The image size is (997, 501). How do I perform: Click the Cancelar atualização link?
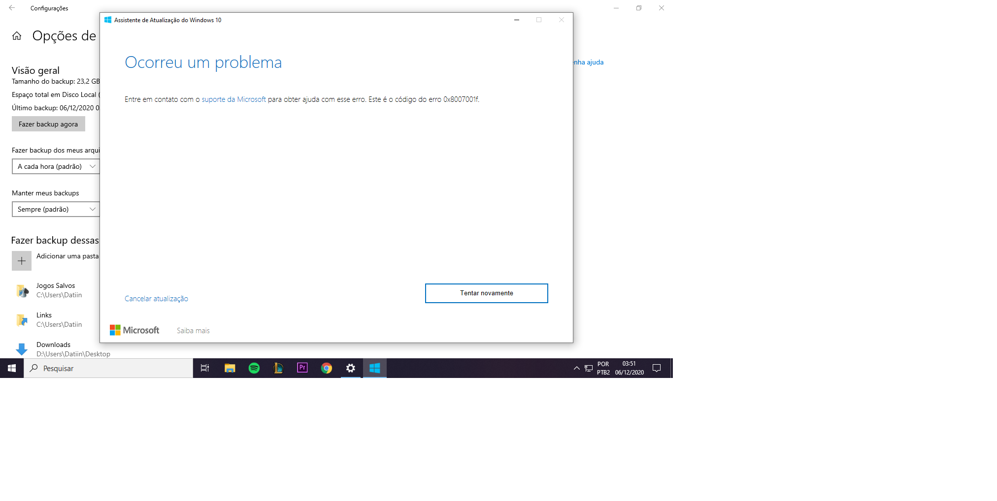(x=156, y=299)
